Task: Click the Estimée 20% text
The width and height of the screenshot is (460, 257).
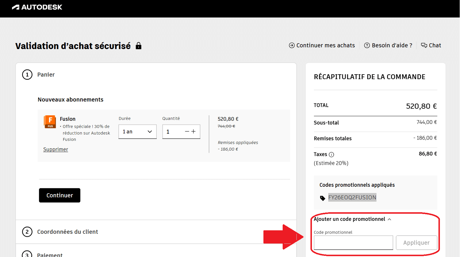Action: [331, 163]
